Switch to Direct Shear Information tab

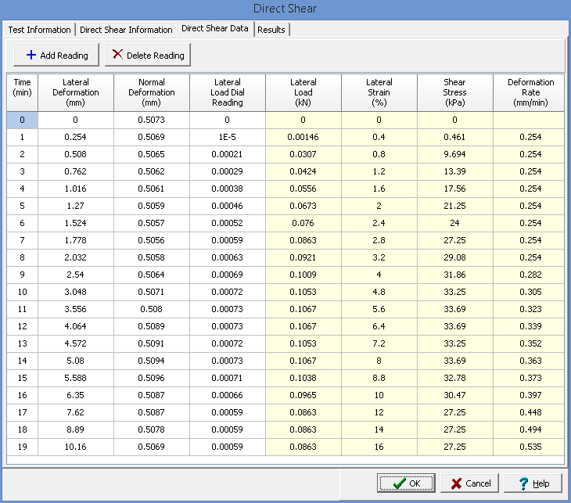coord(126,30)
